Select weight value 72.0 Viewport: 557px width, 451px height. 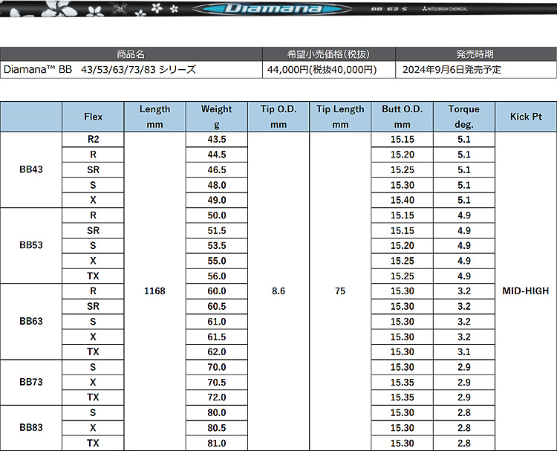click(217, 398)
